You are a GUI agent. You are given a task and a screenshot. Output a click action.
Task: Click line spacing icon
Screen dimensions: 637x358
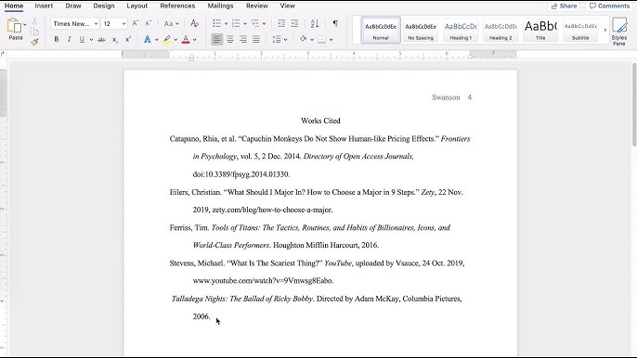pyautogui.click(x=277, y=39)
